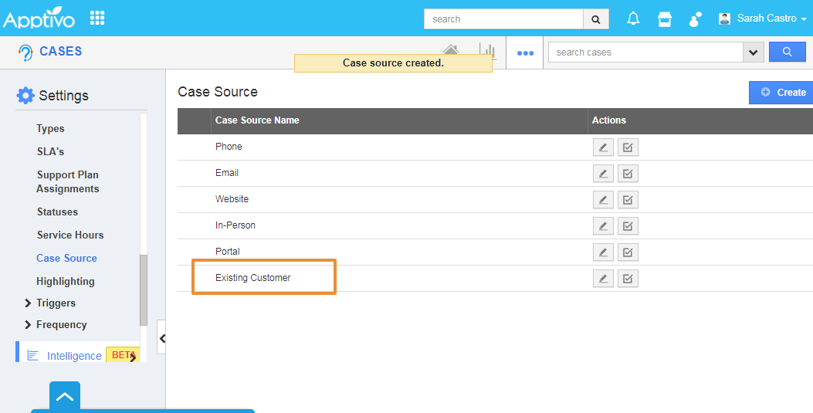Open Highlighting settings menu item
This screenshot has height=413, width=813.
coord(66,282)
